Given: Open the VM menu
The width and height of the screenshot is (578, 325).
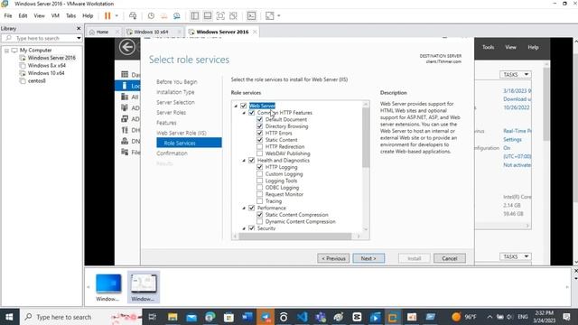Looking at the screenshot, I should pos(55,16).
